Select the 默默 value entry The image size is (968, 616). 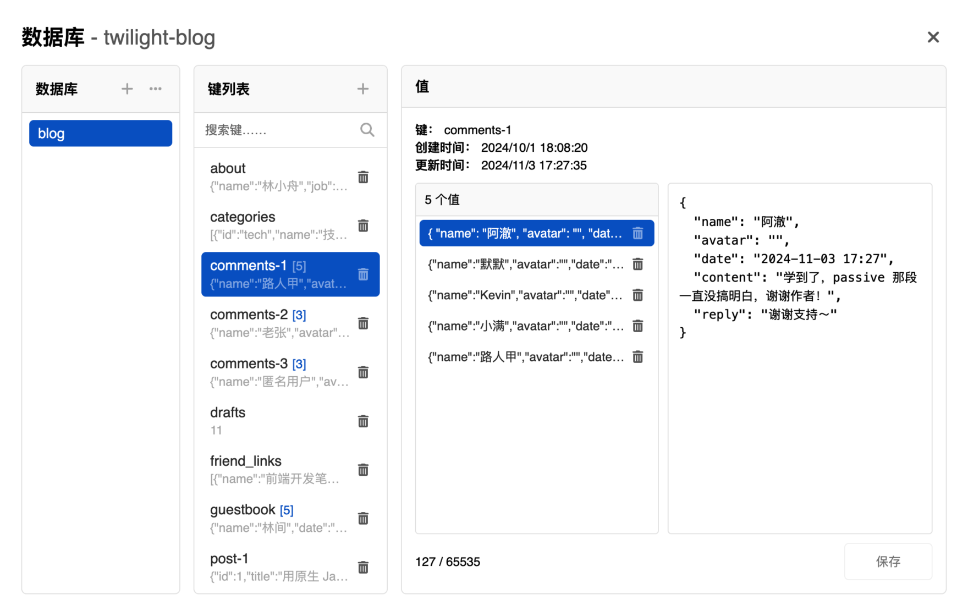pyautogui.click(x=537, y=265)
